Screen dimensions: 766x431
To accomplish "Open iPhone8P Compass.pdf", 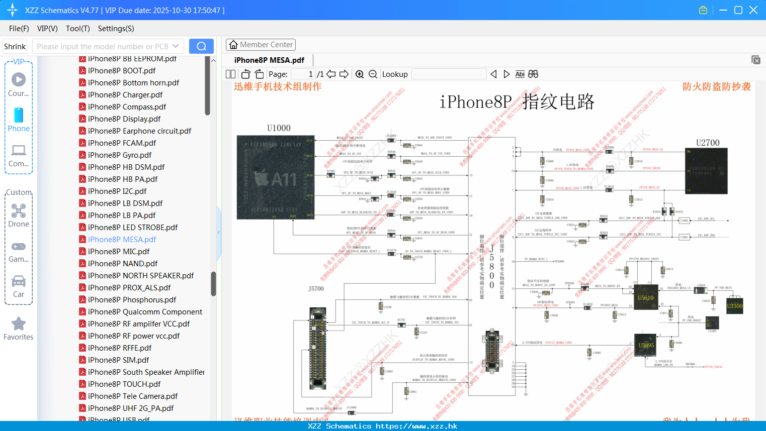I will pyautogui.click(x=127, y=107).
